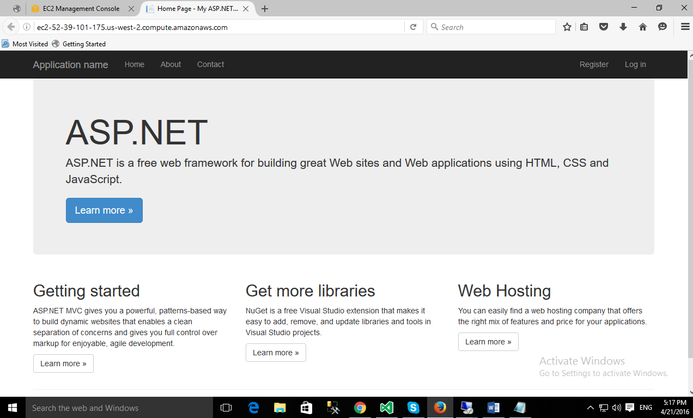Open Task View in taskbar
The width and height of the screenshot is (693, 418).
[x=226, y=408]
